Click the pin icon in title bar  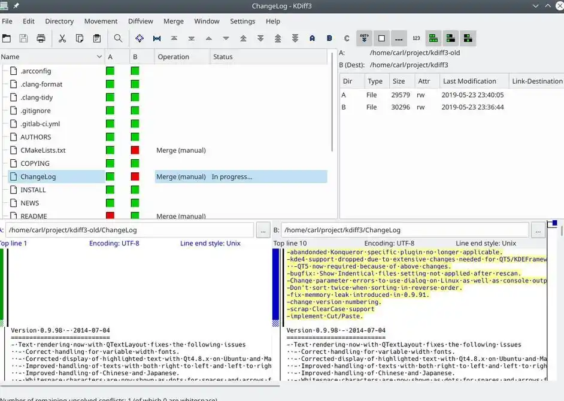(x=16, y=6)
